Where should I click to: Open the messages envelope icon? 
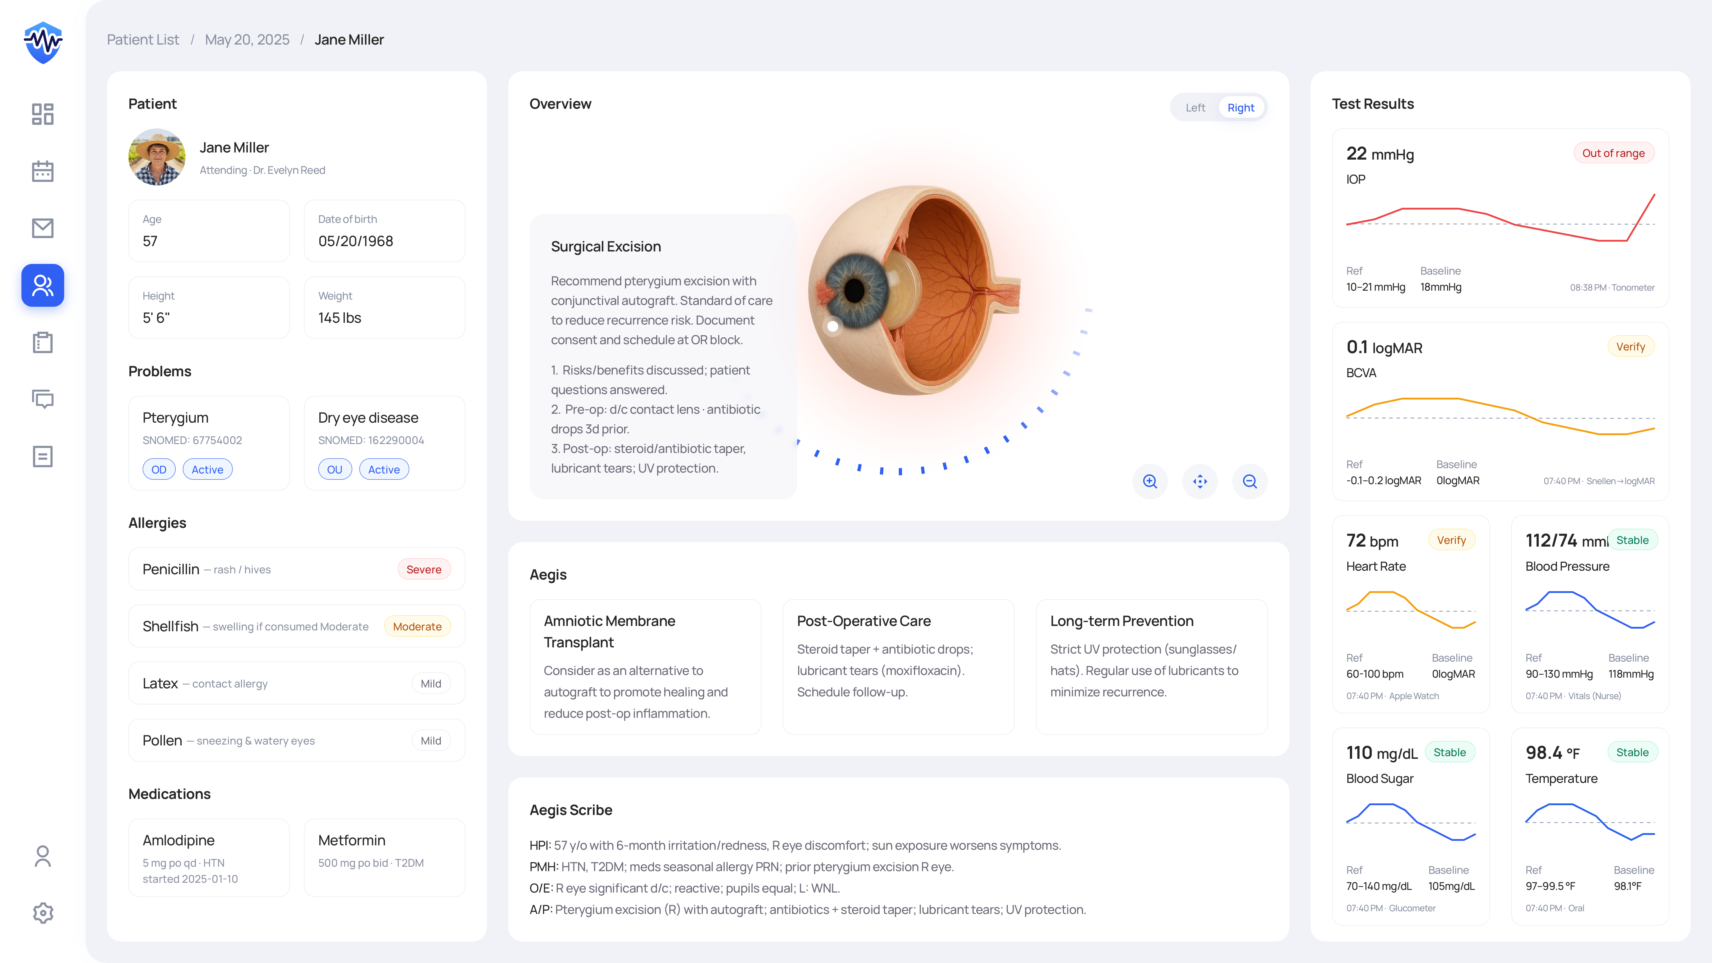coord(43,228)
